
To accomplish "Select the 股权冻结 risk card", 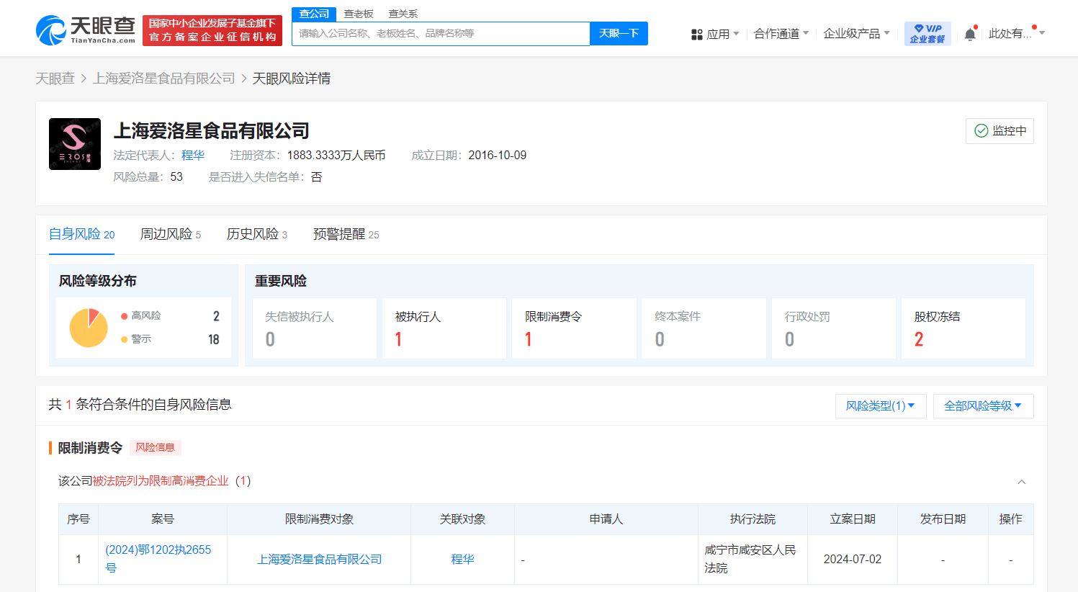I will [964, 328].
